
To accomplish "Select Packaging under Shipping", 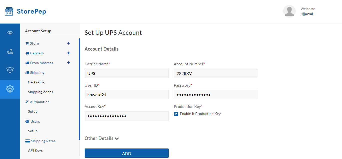I will click(36, 82).
